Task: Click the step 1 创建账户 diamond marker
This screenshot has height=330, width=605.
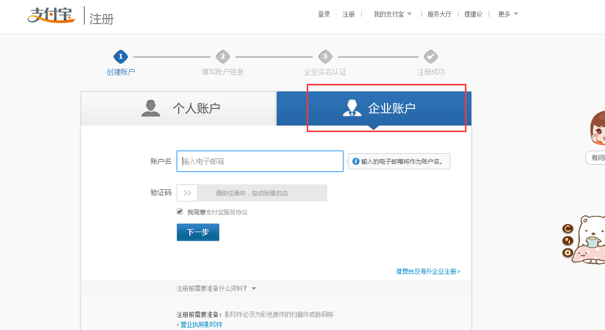Action: (120, 57)
